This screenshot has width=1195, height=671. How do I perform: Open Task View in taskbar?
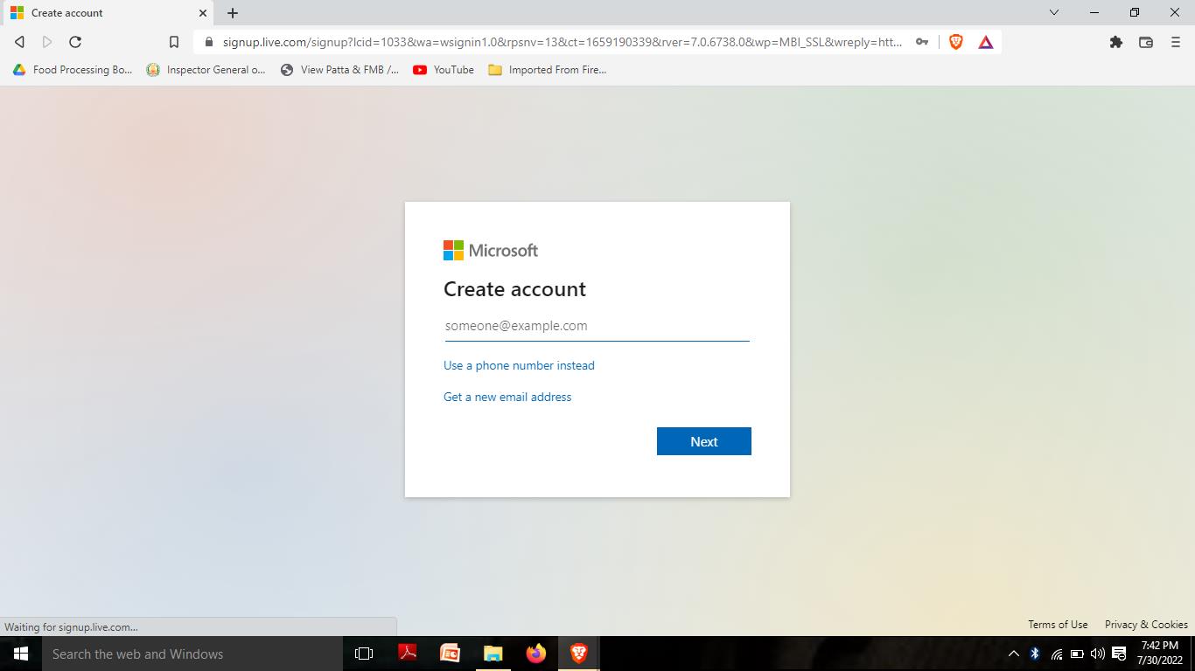click(364, 654)
